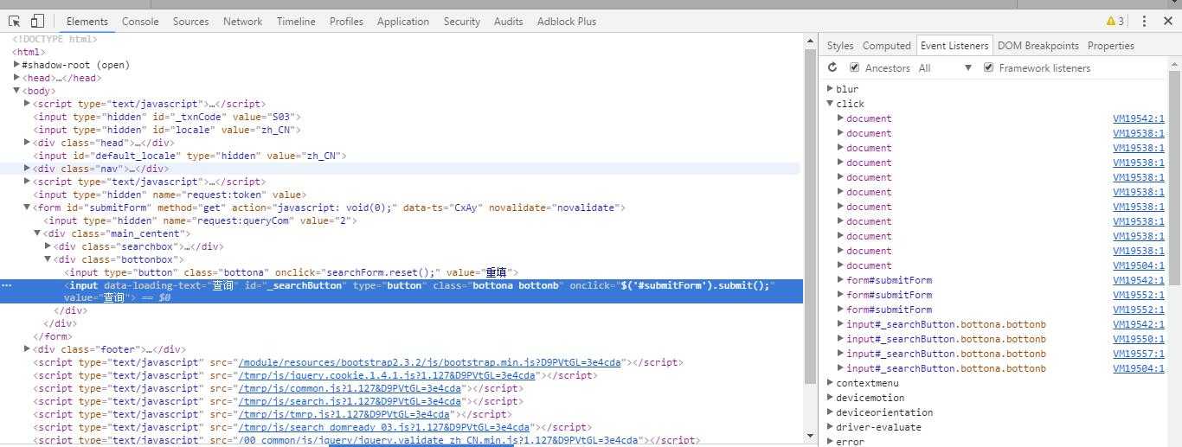The height and width of the screenshot is (447, 1182).
Task: Select the input id="_txnCode" node
Action: pos(167,117)
